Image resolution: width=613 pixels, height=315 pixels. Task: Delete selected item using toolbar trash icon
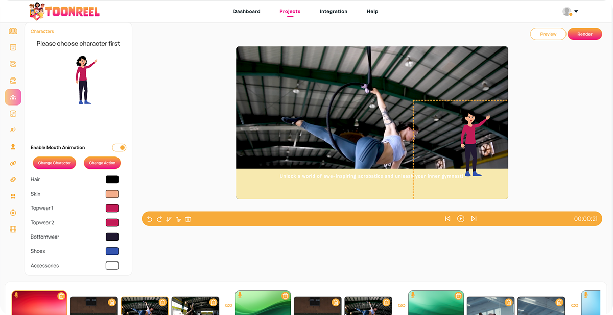point(188,219)
